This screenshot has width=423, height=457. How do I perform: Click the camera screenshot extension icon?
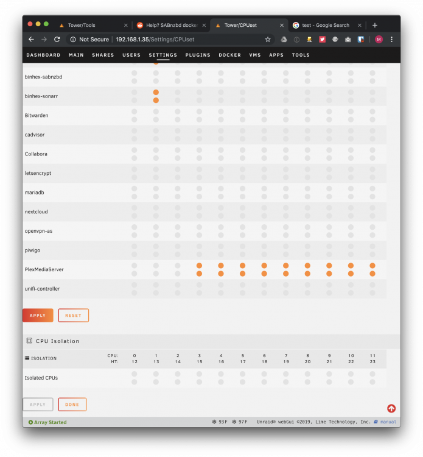click(348, 40)
